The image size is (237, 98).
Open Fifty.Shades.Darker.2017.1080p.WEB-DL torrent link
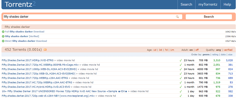click(39, 69)
